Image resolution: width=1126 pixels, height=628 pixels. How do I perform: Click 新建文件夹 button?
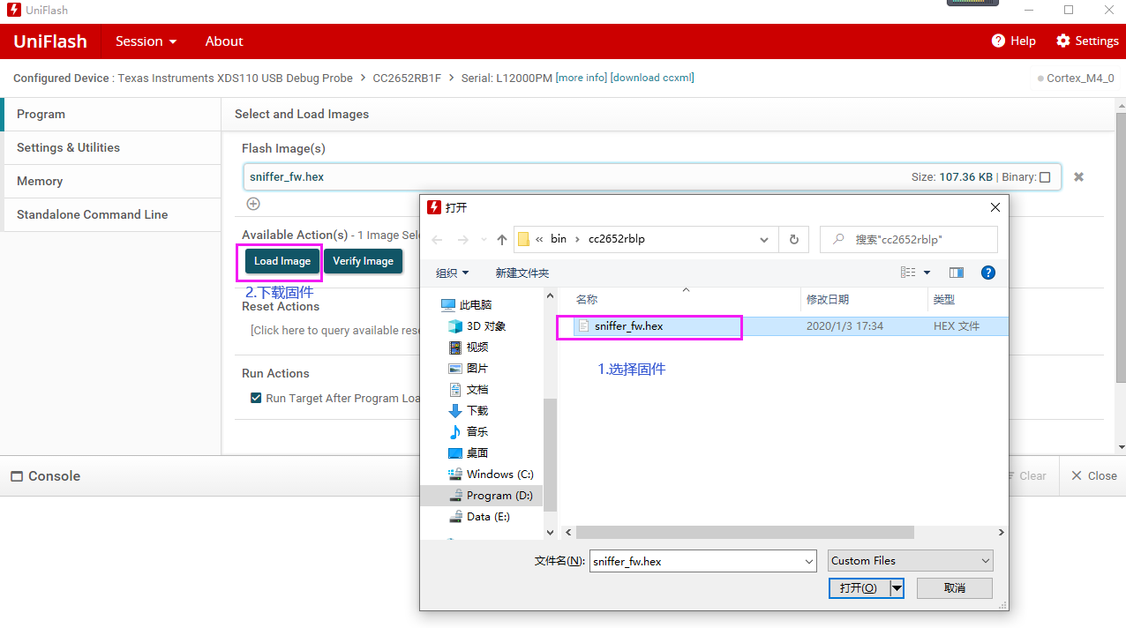(522, 273)
